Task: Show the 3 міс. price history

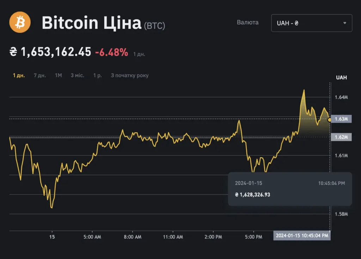Action: 78,75
